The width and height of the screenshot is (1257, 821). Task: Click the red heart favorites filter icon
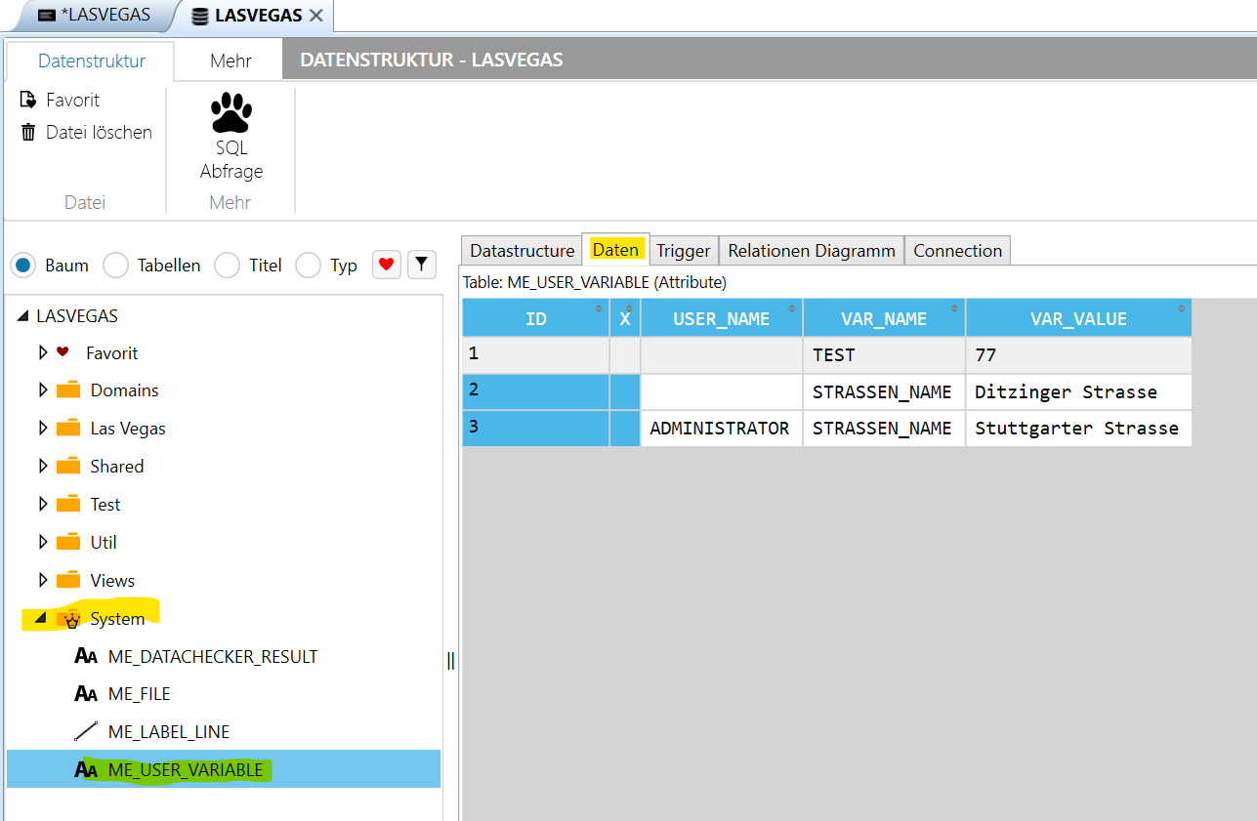click(387, 265)
